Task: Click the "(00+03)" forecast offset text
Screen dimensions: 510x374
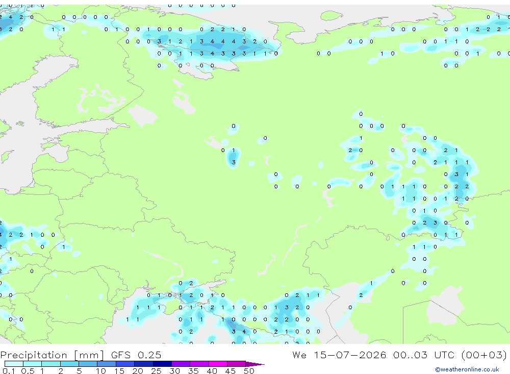Action: (x=484, y=355)
